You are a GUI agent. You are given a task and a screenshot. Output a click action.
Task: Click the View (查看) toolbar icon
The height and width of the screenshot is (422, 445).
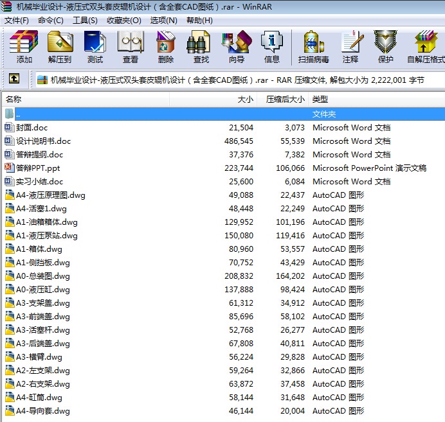click(131, 42)
